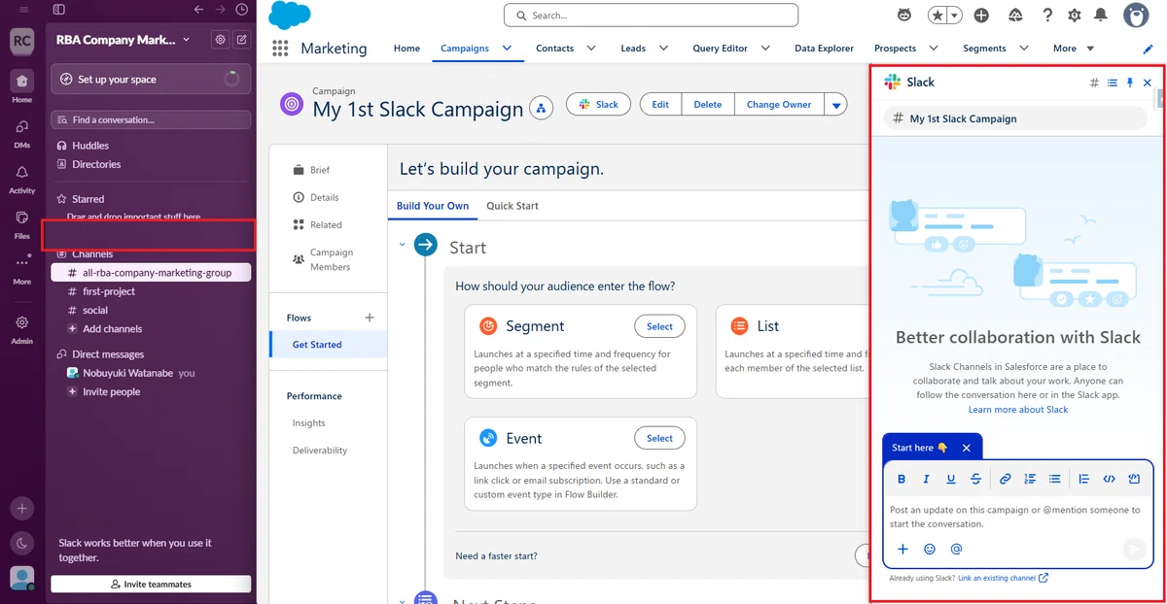Open Slack history clock icon
The width and height of the screenshot is (1167, 604).
click(x=241, y=10)
